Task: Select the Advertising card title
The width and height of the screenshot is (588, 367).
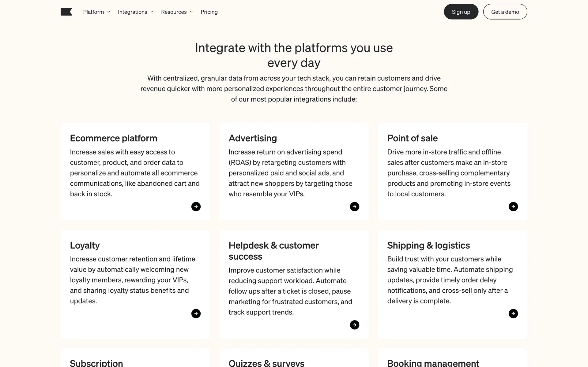Action: (x=253, y=138)
